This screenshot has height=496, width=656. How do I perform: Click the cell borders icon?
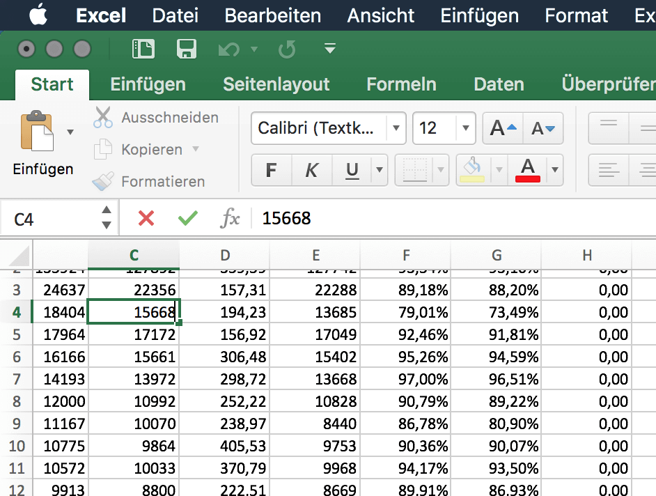click(x=414, y=170)
